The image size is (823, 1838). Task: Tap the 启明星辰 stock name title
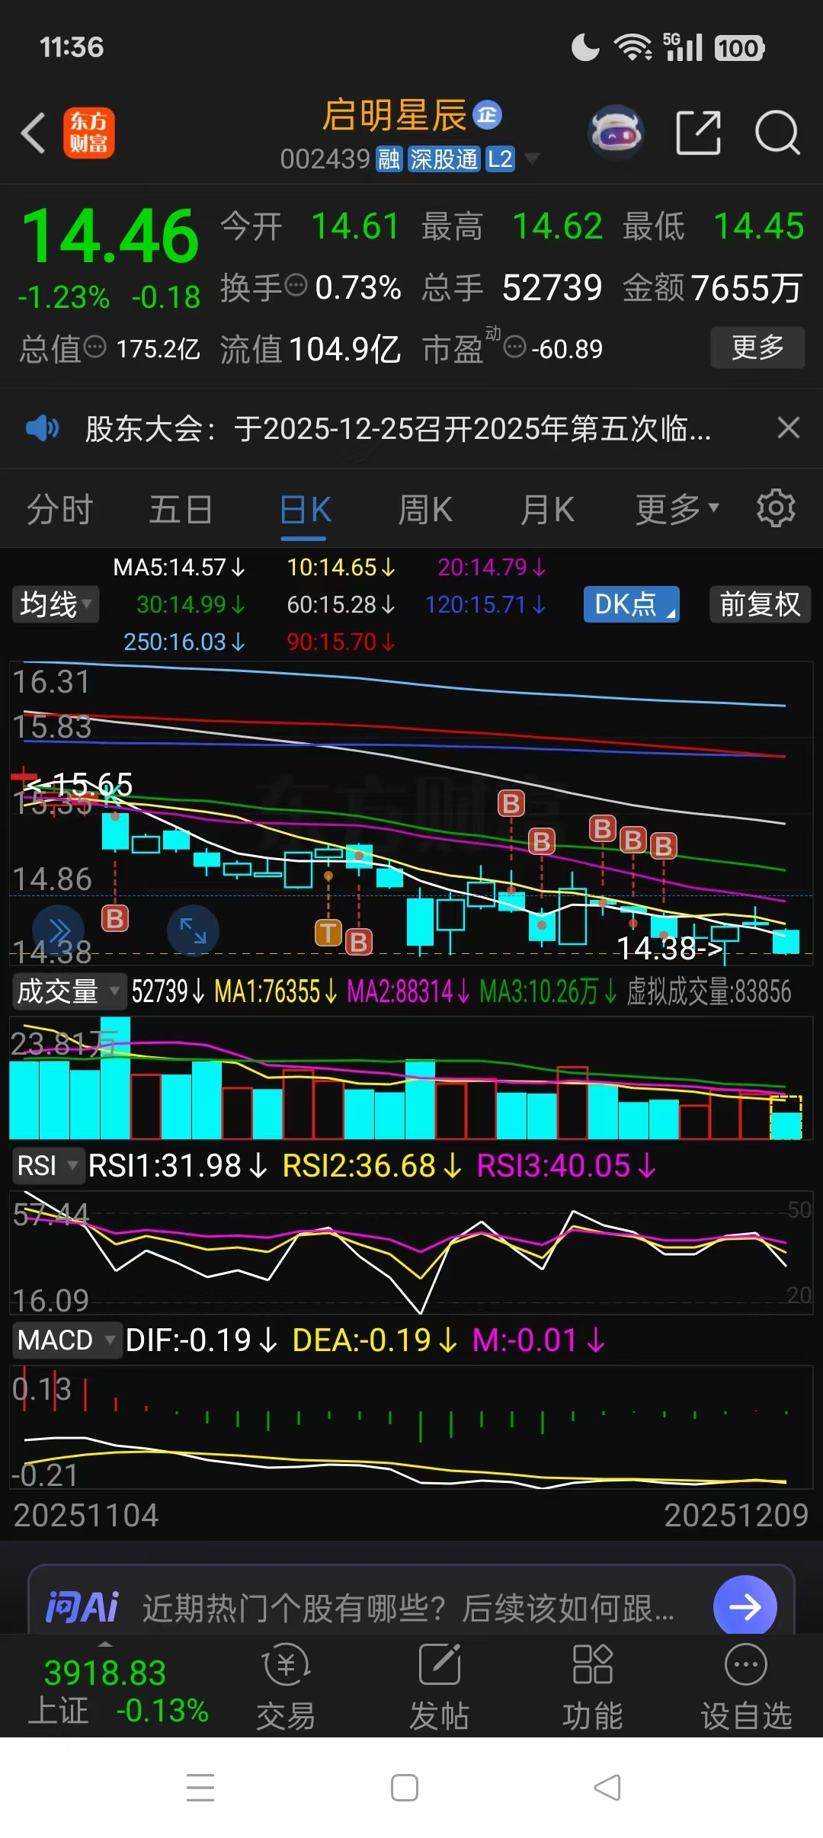(x=394, y=116)
